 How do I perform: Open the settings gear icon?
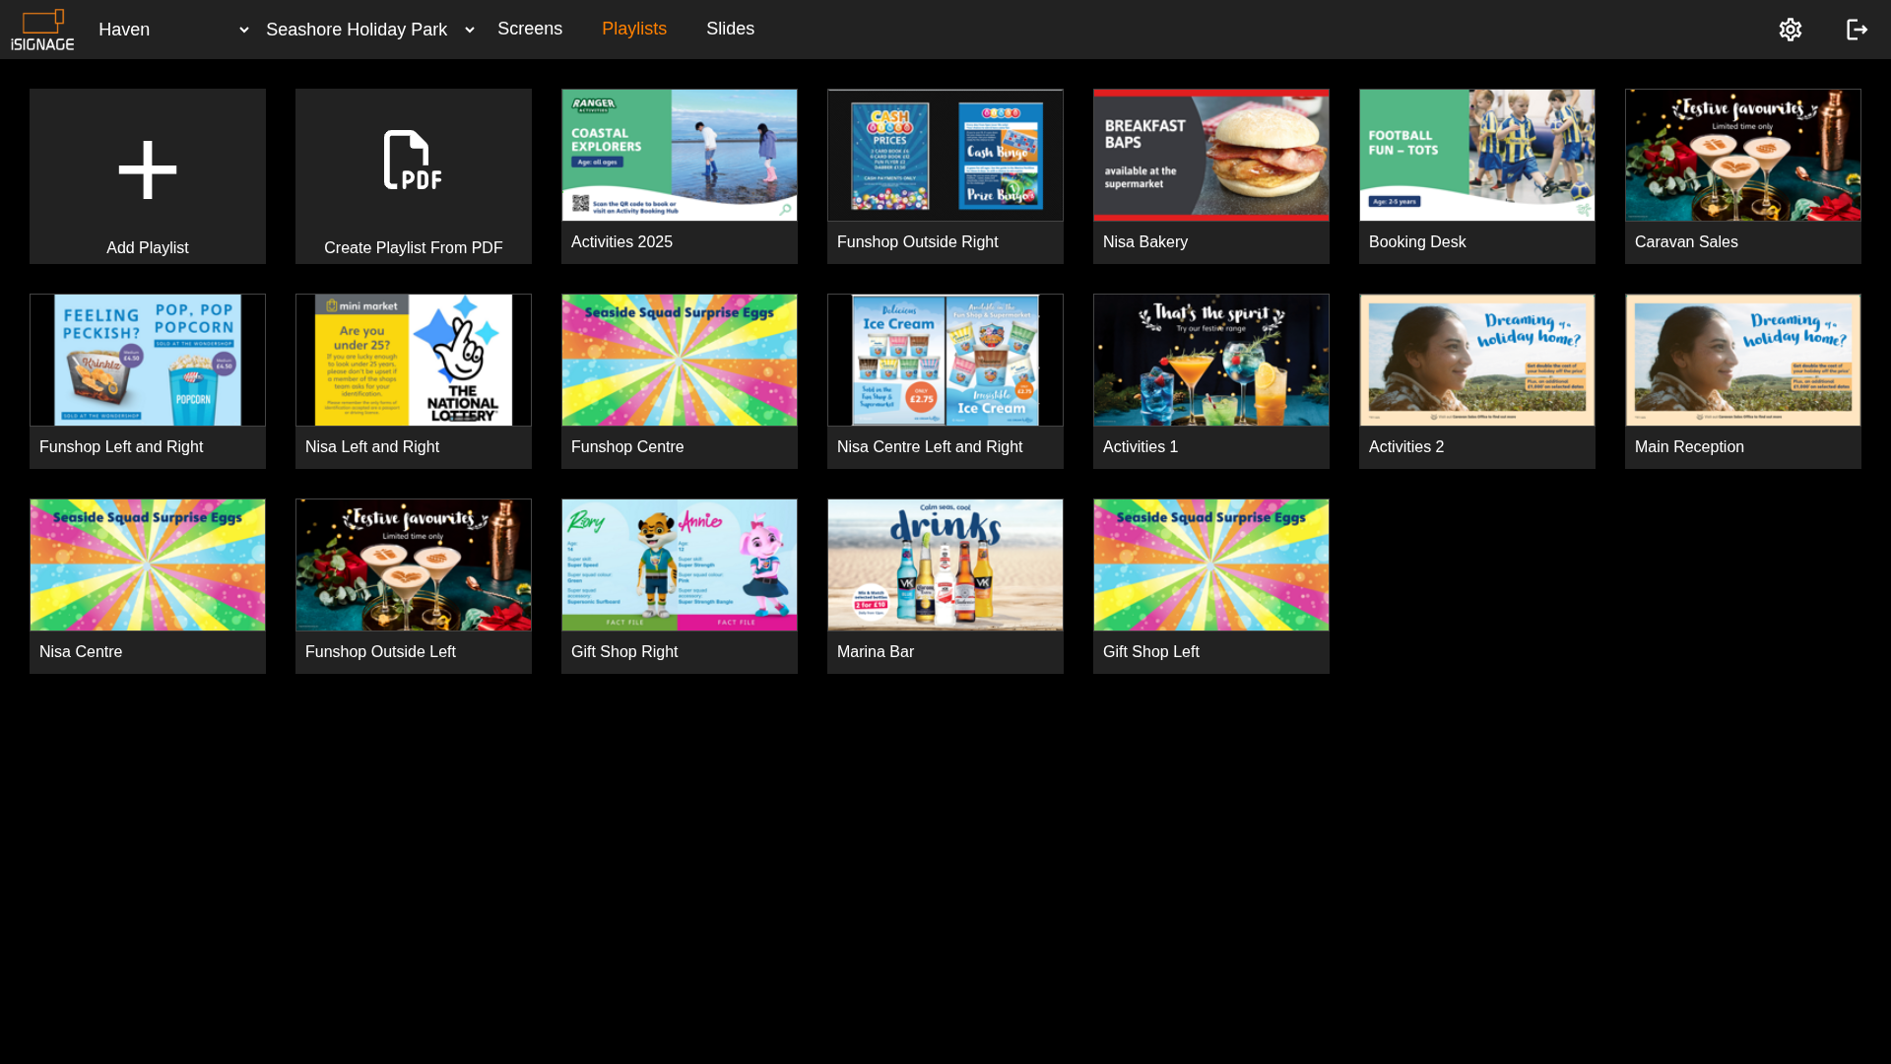[1791, 29]
